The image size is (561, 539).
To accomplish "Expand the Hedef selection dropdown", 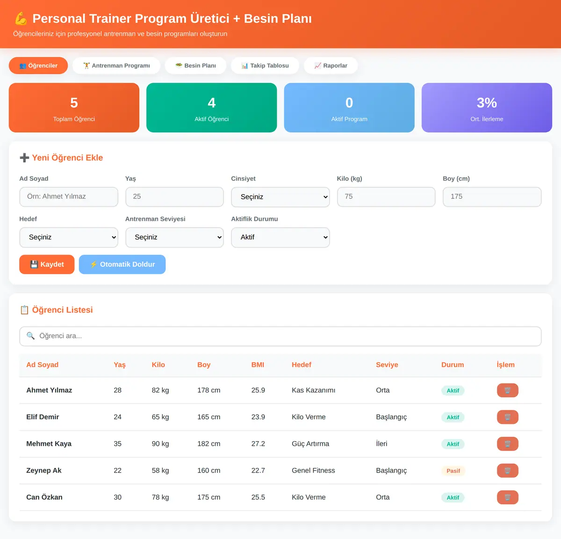I will point(69,237).
